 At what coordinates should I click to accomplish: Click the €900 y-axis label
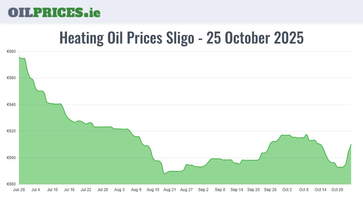[12, 158]
